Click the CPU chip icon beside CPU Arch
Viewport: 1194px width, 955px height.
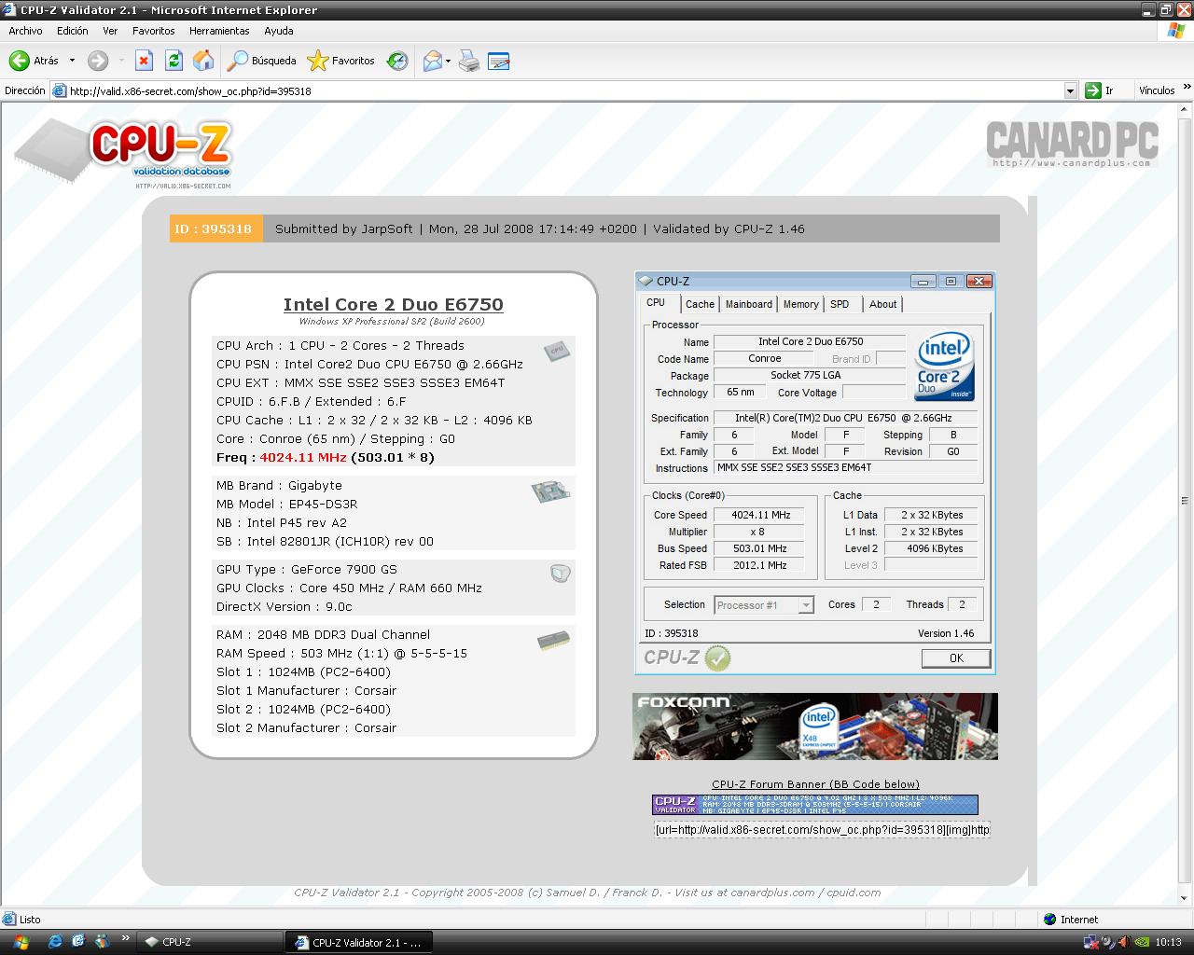coord(557,350)
